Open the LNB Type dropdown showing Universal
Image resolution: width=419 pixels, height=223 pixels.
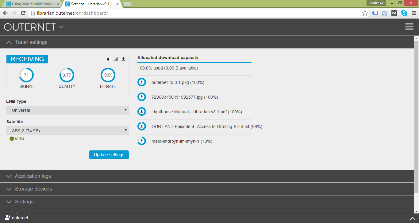pyautogui.click(x=67, y=110)
